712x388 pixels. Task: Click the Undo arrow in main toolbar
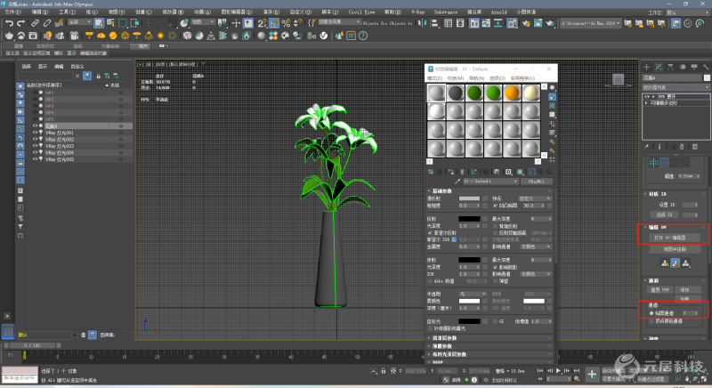tap(9, 23)
